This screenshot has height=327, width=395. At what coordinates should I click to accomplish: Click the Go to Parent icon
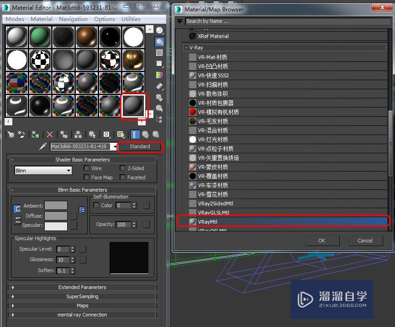145,134
